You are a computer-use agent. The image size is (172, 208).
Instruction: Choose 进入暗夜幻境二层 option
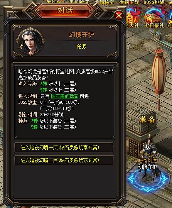pos(64,160)
